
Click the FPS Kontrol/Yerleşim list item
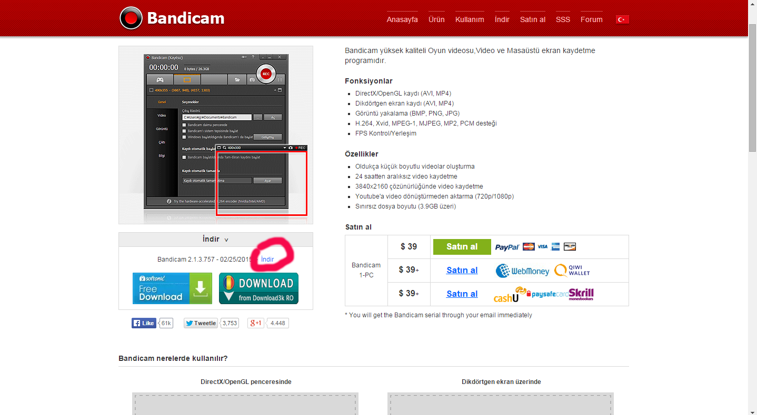click(x=386, y=133)
